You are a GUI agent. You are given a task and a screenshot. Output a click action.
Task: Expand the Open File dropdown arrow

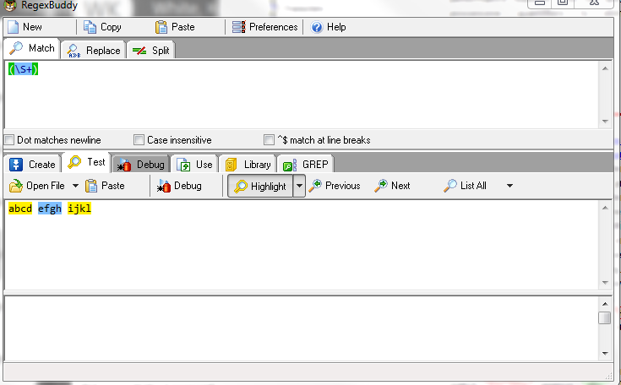[75, 186]
